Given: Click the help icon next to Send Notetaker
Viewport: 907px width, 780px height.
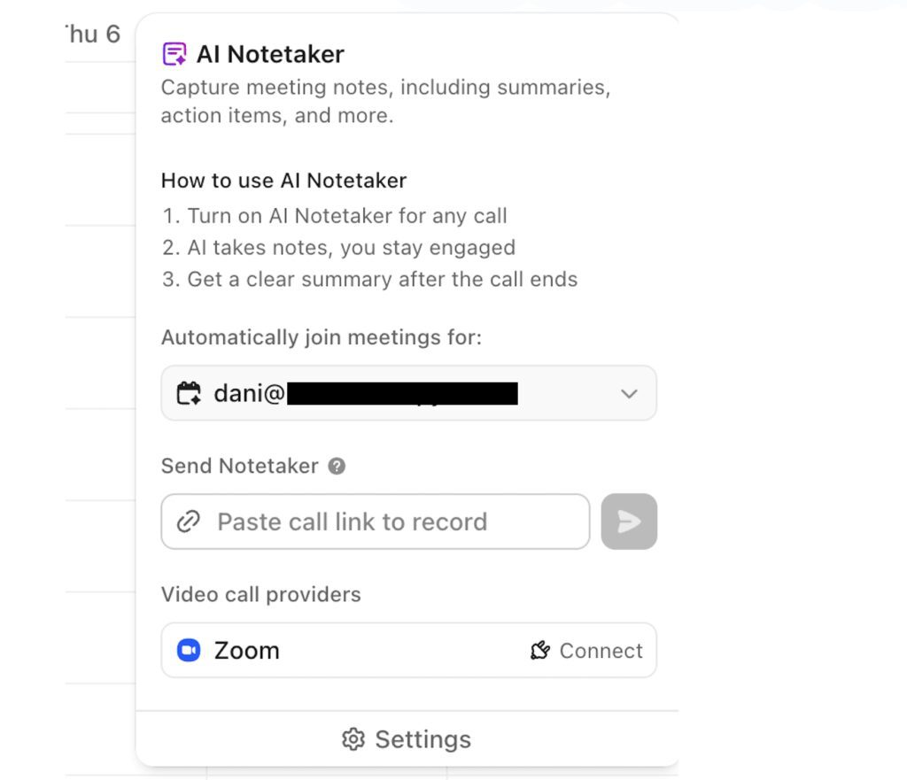Looking at the screenshot, I should coord(335,466).
